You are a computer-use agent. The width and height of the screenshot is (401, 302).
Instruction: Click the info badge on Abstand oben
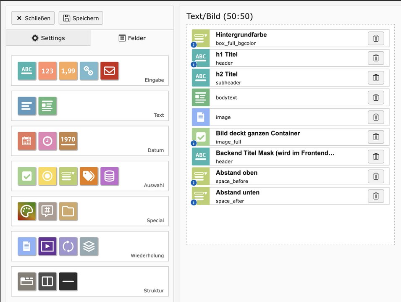(194, 183)
